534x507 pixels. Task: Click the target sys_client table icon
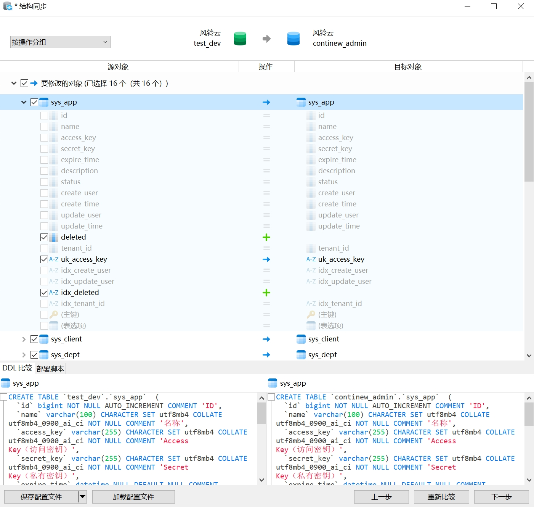(x=301, y=339)
